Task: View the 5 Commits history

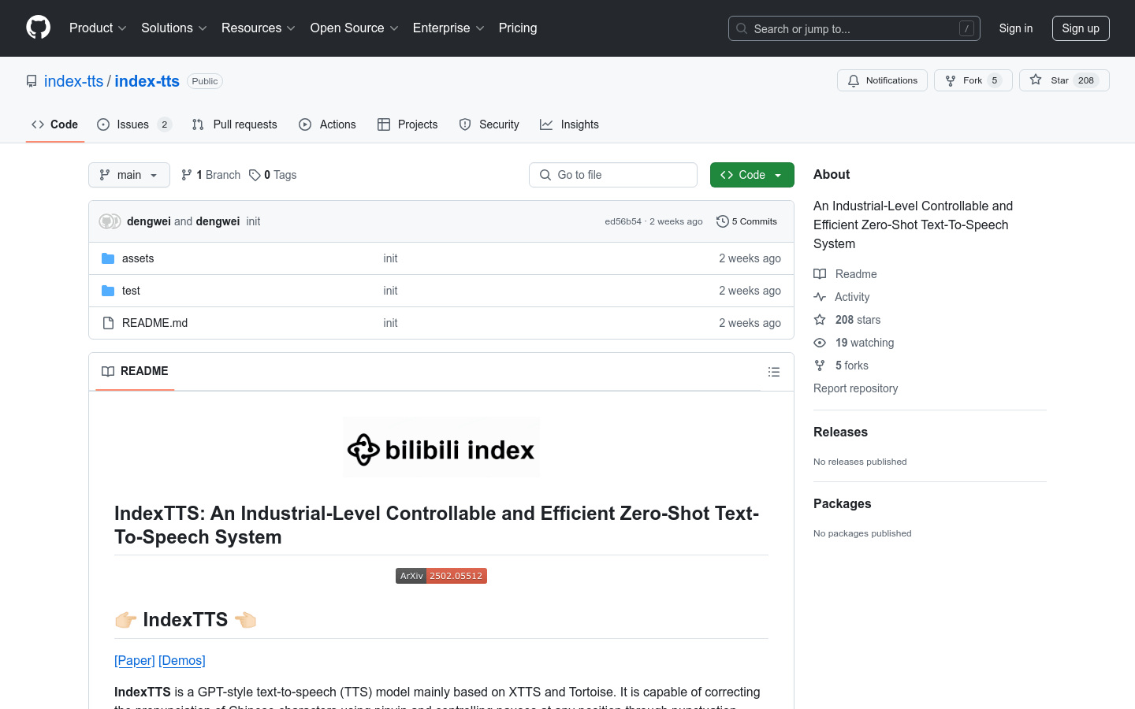Action: pyautogui.click(x=746, y=221)
